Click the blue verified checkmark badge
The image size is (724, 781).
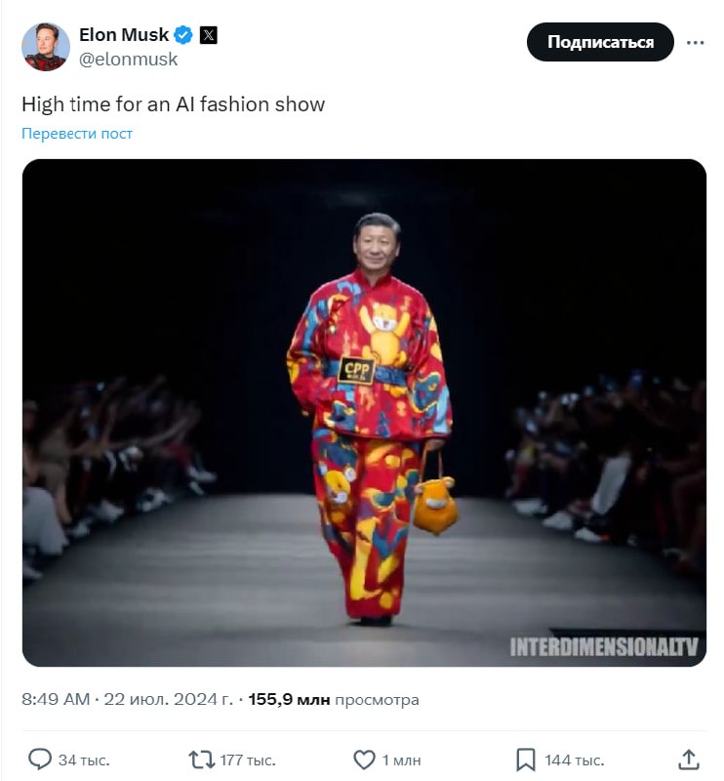pyautogui.click(x=183, y=35)
